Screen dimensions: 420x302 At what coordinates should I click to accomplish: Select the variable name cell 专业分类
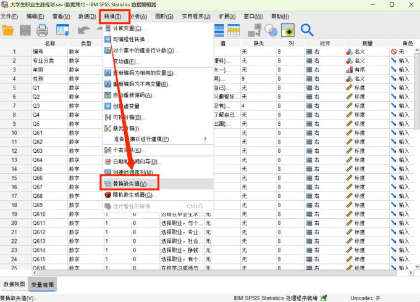[50, 60]
